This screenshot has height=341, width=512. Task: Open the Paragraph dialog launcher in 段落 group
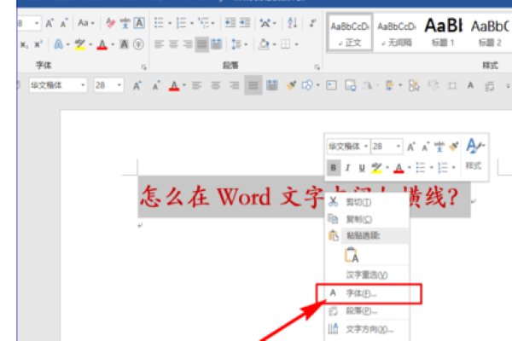pyautogui.click(x=317, y=66)
